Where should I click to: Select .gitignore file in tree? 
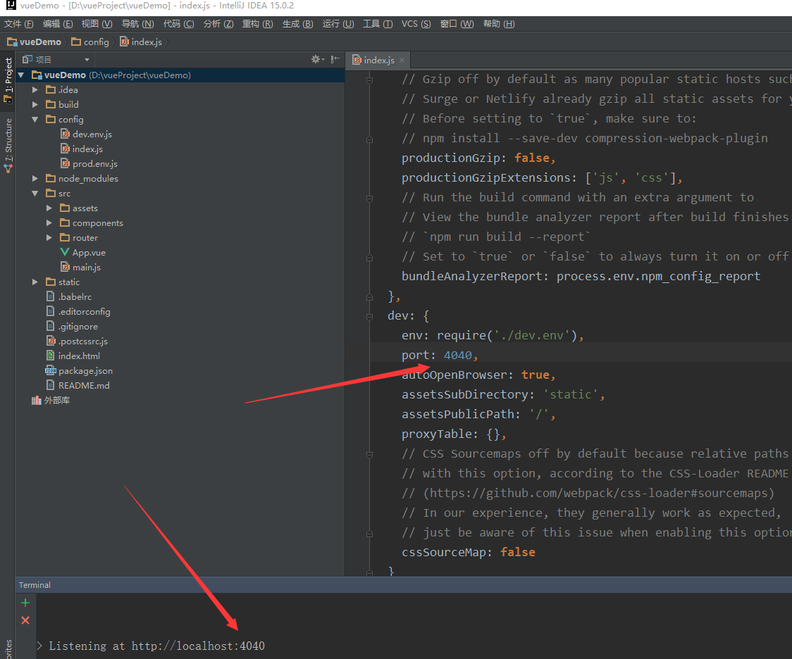pos(72,327)
